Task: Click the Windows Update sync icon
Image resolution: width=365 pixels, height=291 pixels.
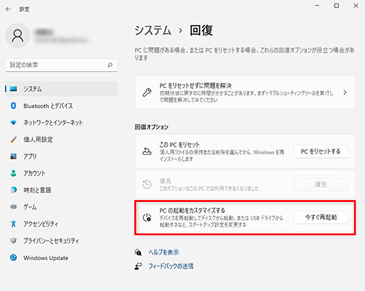Action: click(x=14, y=258)
